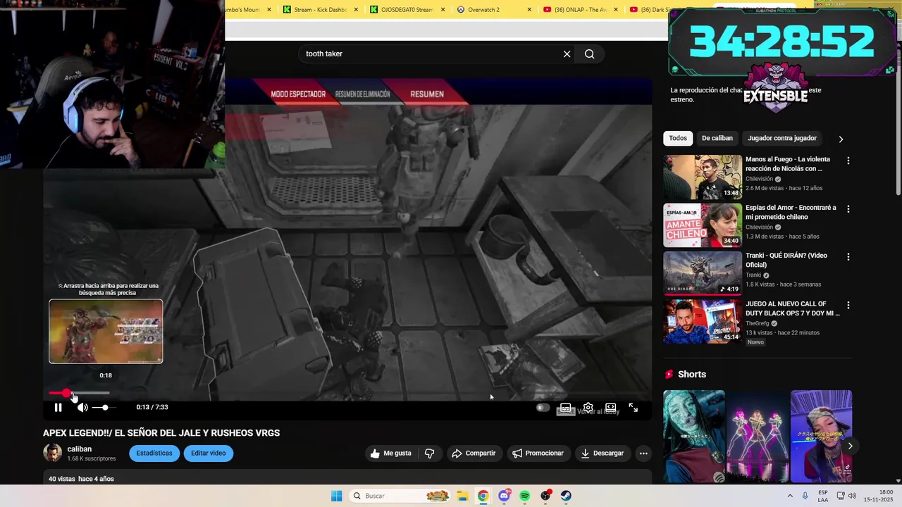902x507 pixels.
Task: Open options menu for Manos al Fuego
Action: (848, 161)
